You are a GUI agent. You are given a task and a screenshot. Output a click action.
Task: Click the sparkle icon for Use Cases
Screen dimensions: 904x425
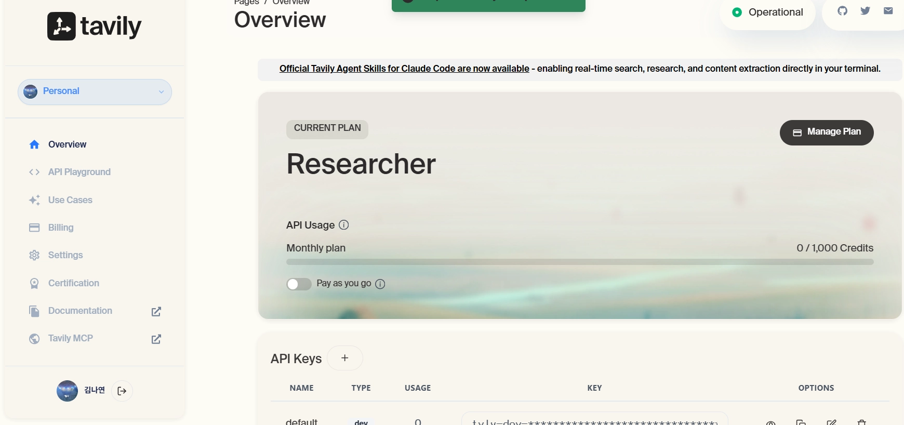coord(34,200)
